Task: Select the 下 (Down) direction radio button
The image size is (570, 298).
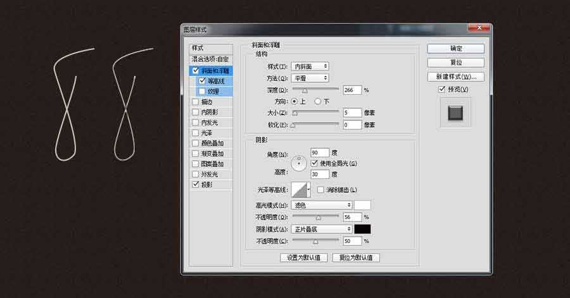Action: (319, 101)
